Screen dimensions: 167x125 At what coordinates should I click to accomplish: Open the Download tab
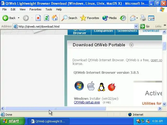(151, 31)
